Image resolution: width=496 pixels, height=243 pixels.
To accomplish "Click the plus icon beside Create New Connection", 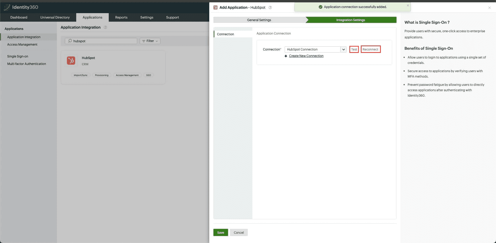I will point(286,56).
